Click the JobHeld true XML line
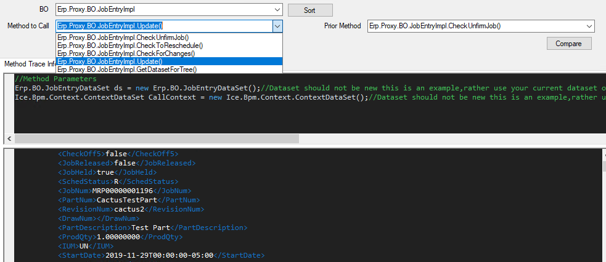This screenshot has height=262, width=606. click(x=107, y=172)
